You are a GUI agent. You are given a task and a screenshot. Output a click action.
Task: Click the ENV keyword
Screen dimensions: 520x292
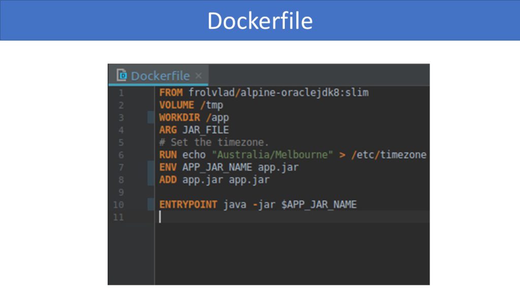168,167
